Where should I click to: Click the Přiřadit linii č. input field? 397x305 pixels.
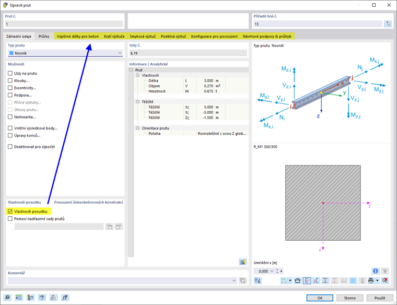coord(318,24)
